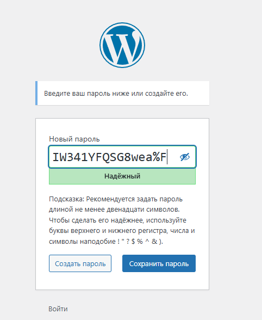
Task: Click the example symbols ! " ? $ % ^ &
Action: [x=138, y=242]
